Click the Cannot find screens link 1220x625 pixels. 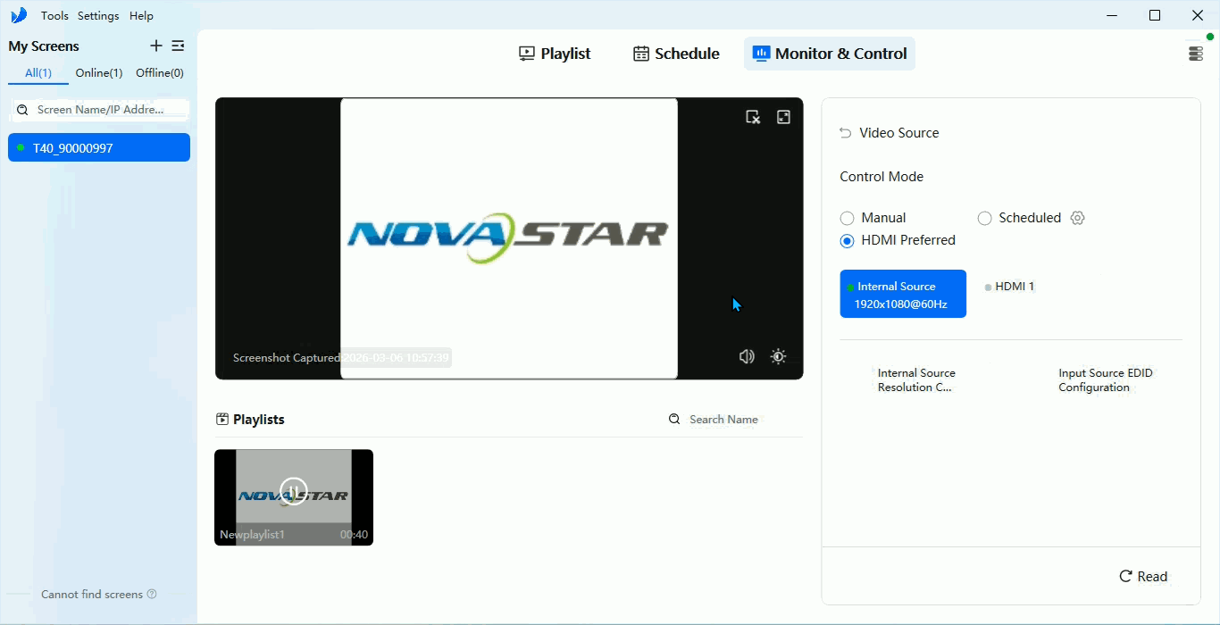click(92, 594)
